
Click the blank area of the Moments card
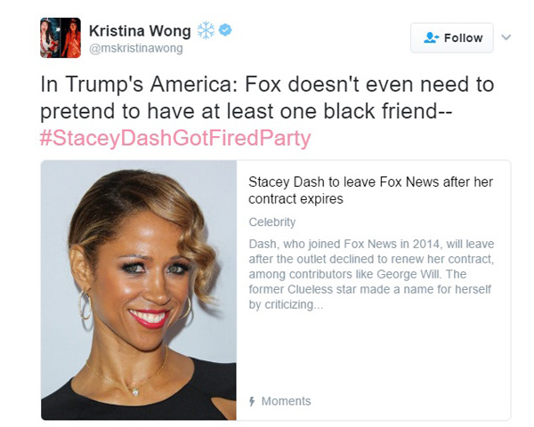(x=373, y=352)
